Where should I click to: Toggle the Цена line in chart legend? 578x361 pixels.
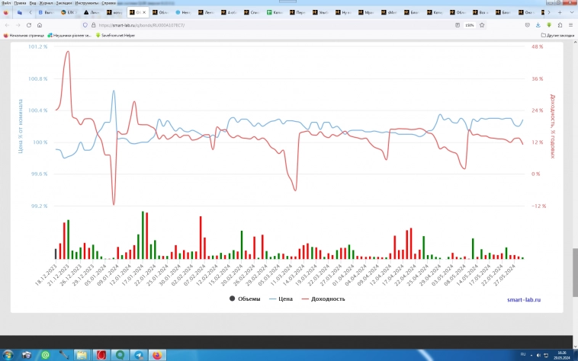pos(281,299)
